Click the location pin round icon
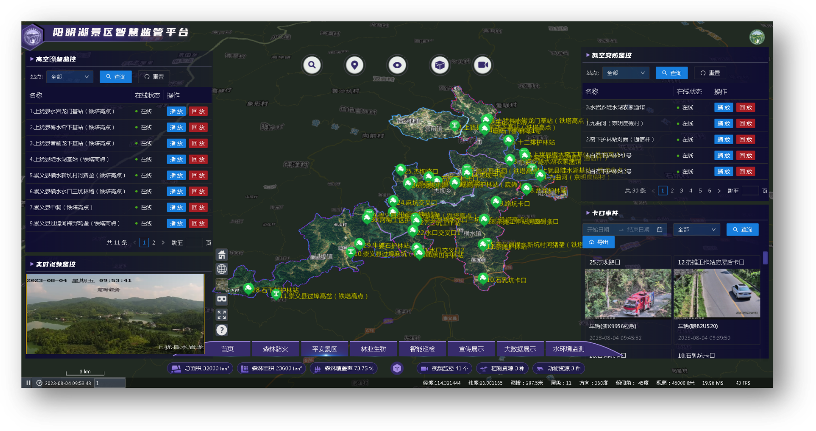Viewport: 816px width, 431px height. [354, 65]
